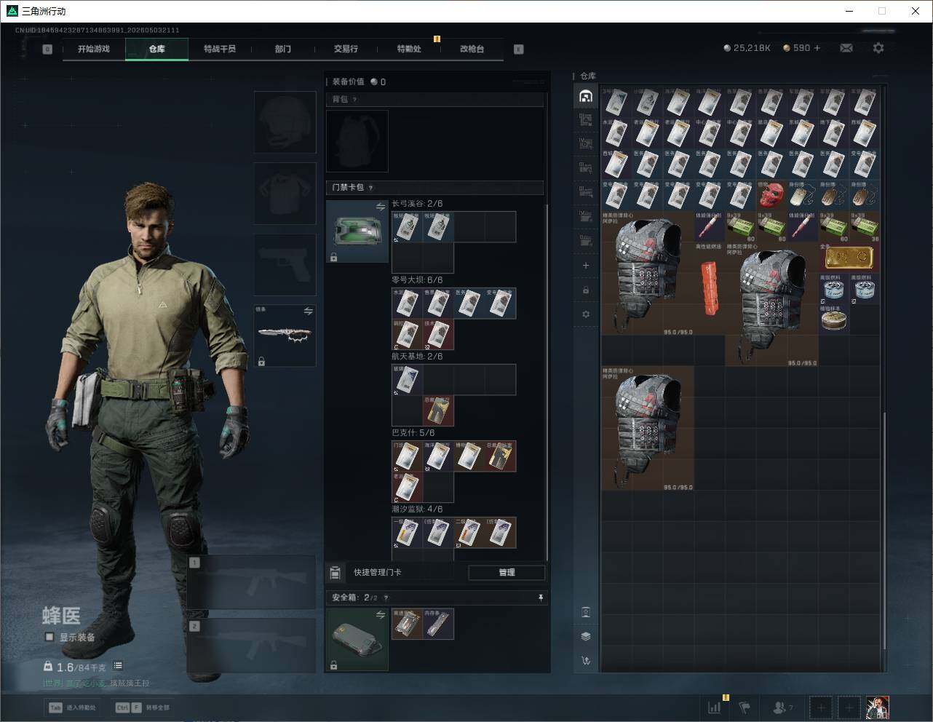
Task: Click the padlock icon in warehouse sidebar
Action: 586,290
